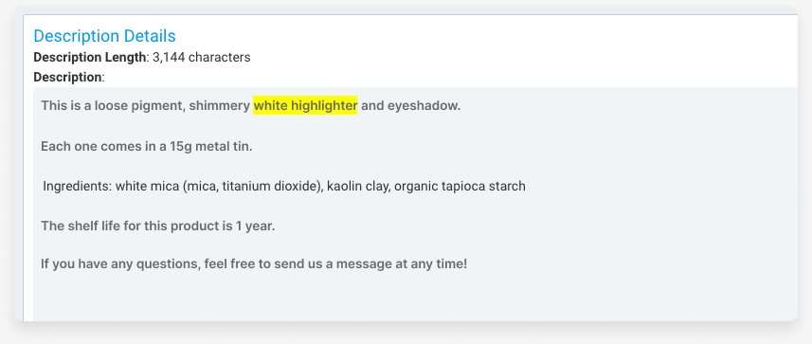The height and width of the screenshot is (344, 812).
Task: Click the word shimmery
Action: 220,106
